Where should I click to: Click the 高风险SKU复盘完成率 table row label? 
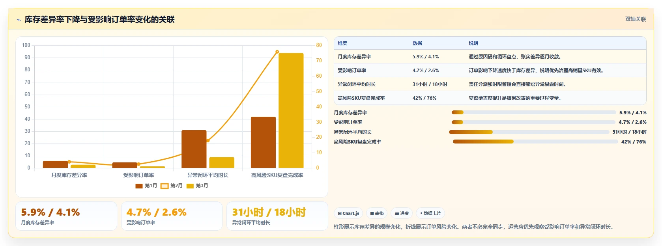click(361, 98)
